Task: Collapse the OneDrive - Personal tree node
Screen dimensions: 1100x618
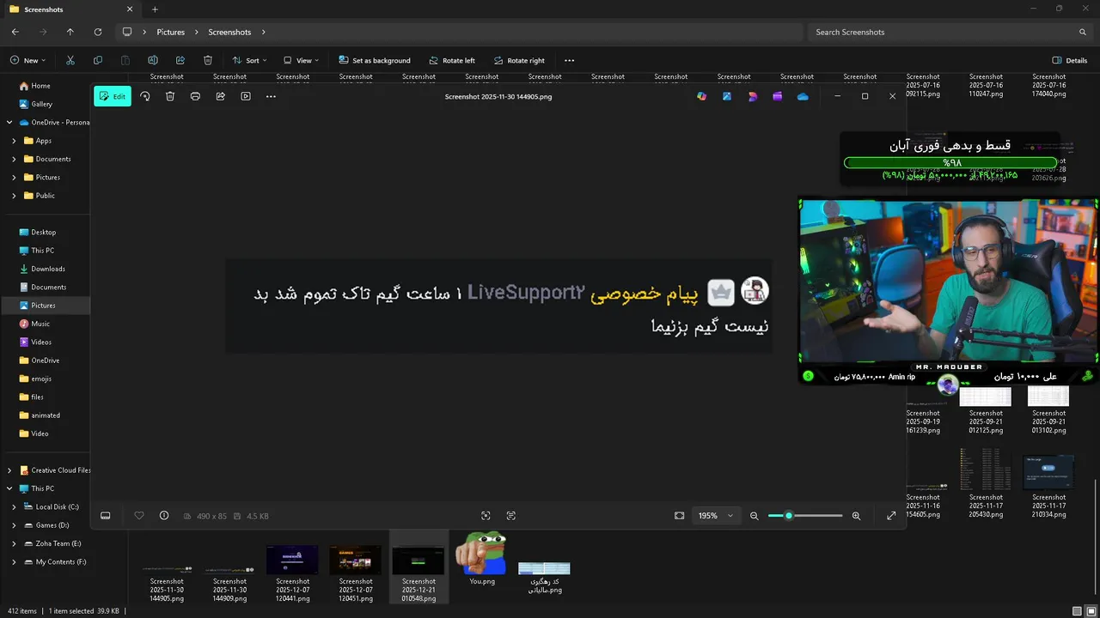Action: pos(9,122)
